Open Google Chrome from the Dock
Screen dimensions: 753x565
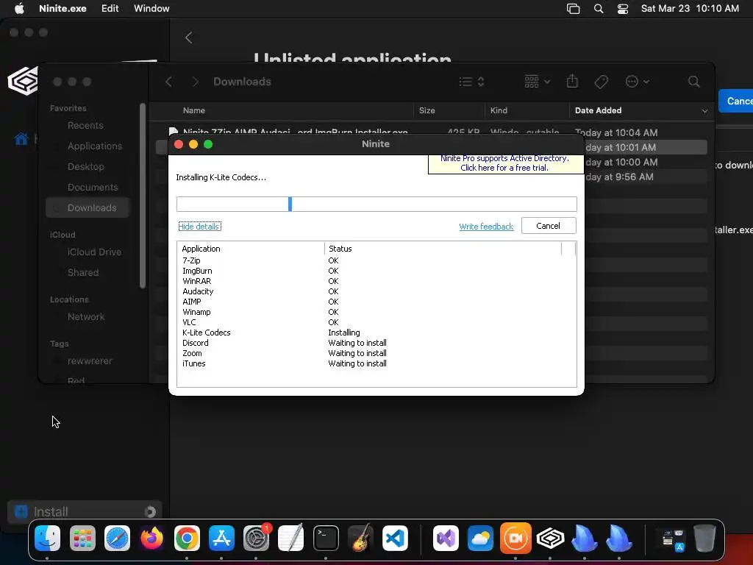pyautogui.click(x=187, y=538)
